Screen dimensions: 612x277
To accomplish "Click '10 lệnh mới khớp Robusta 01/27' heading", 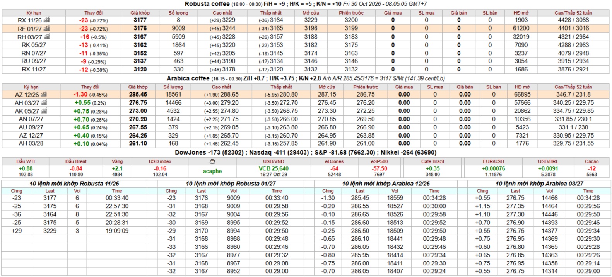I will point(231,184).
